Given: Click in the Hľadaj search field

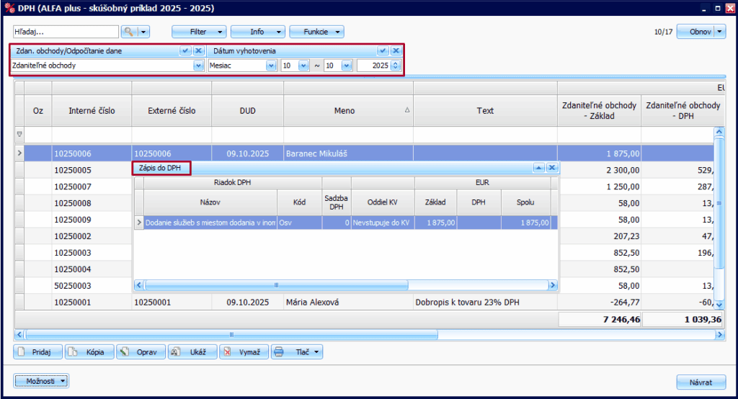Looking at the screenshot, I should tap(65, 32).
